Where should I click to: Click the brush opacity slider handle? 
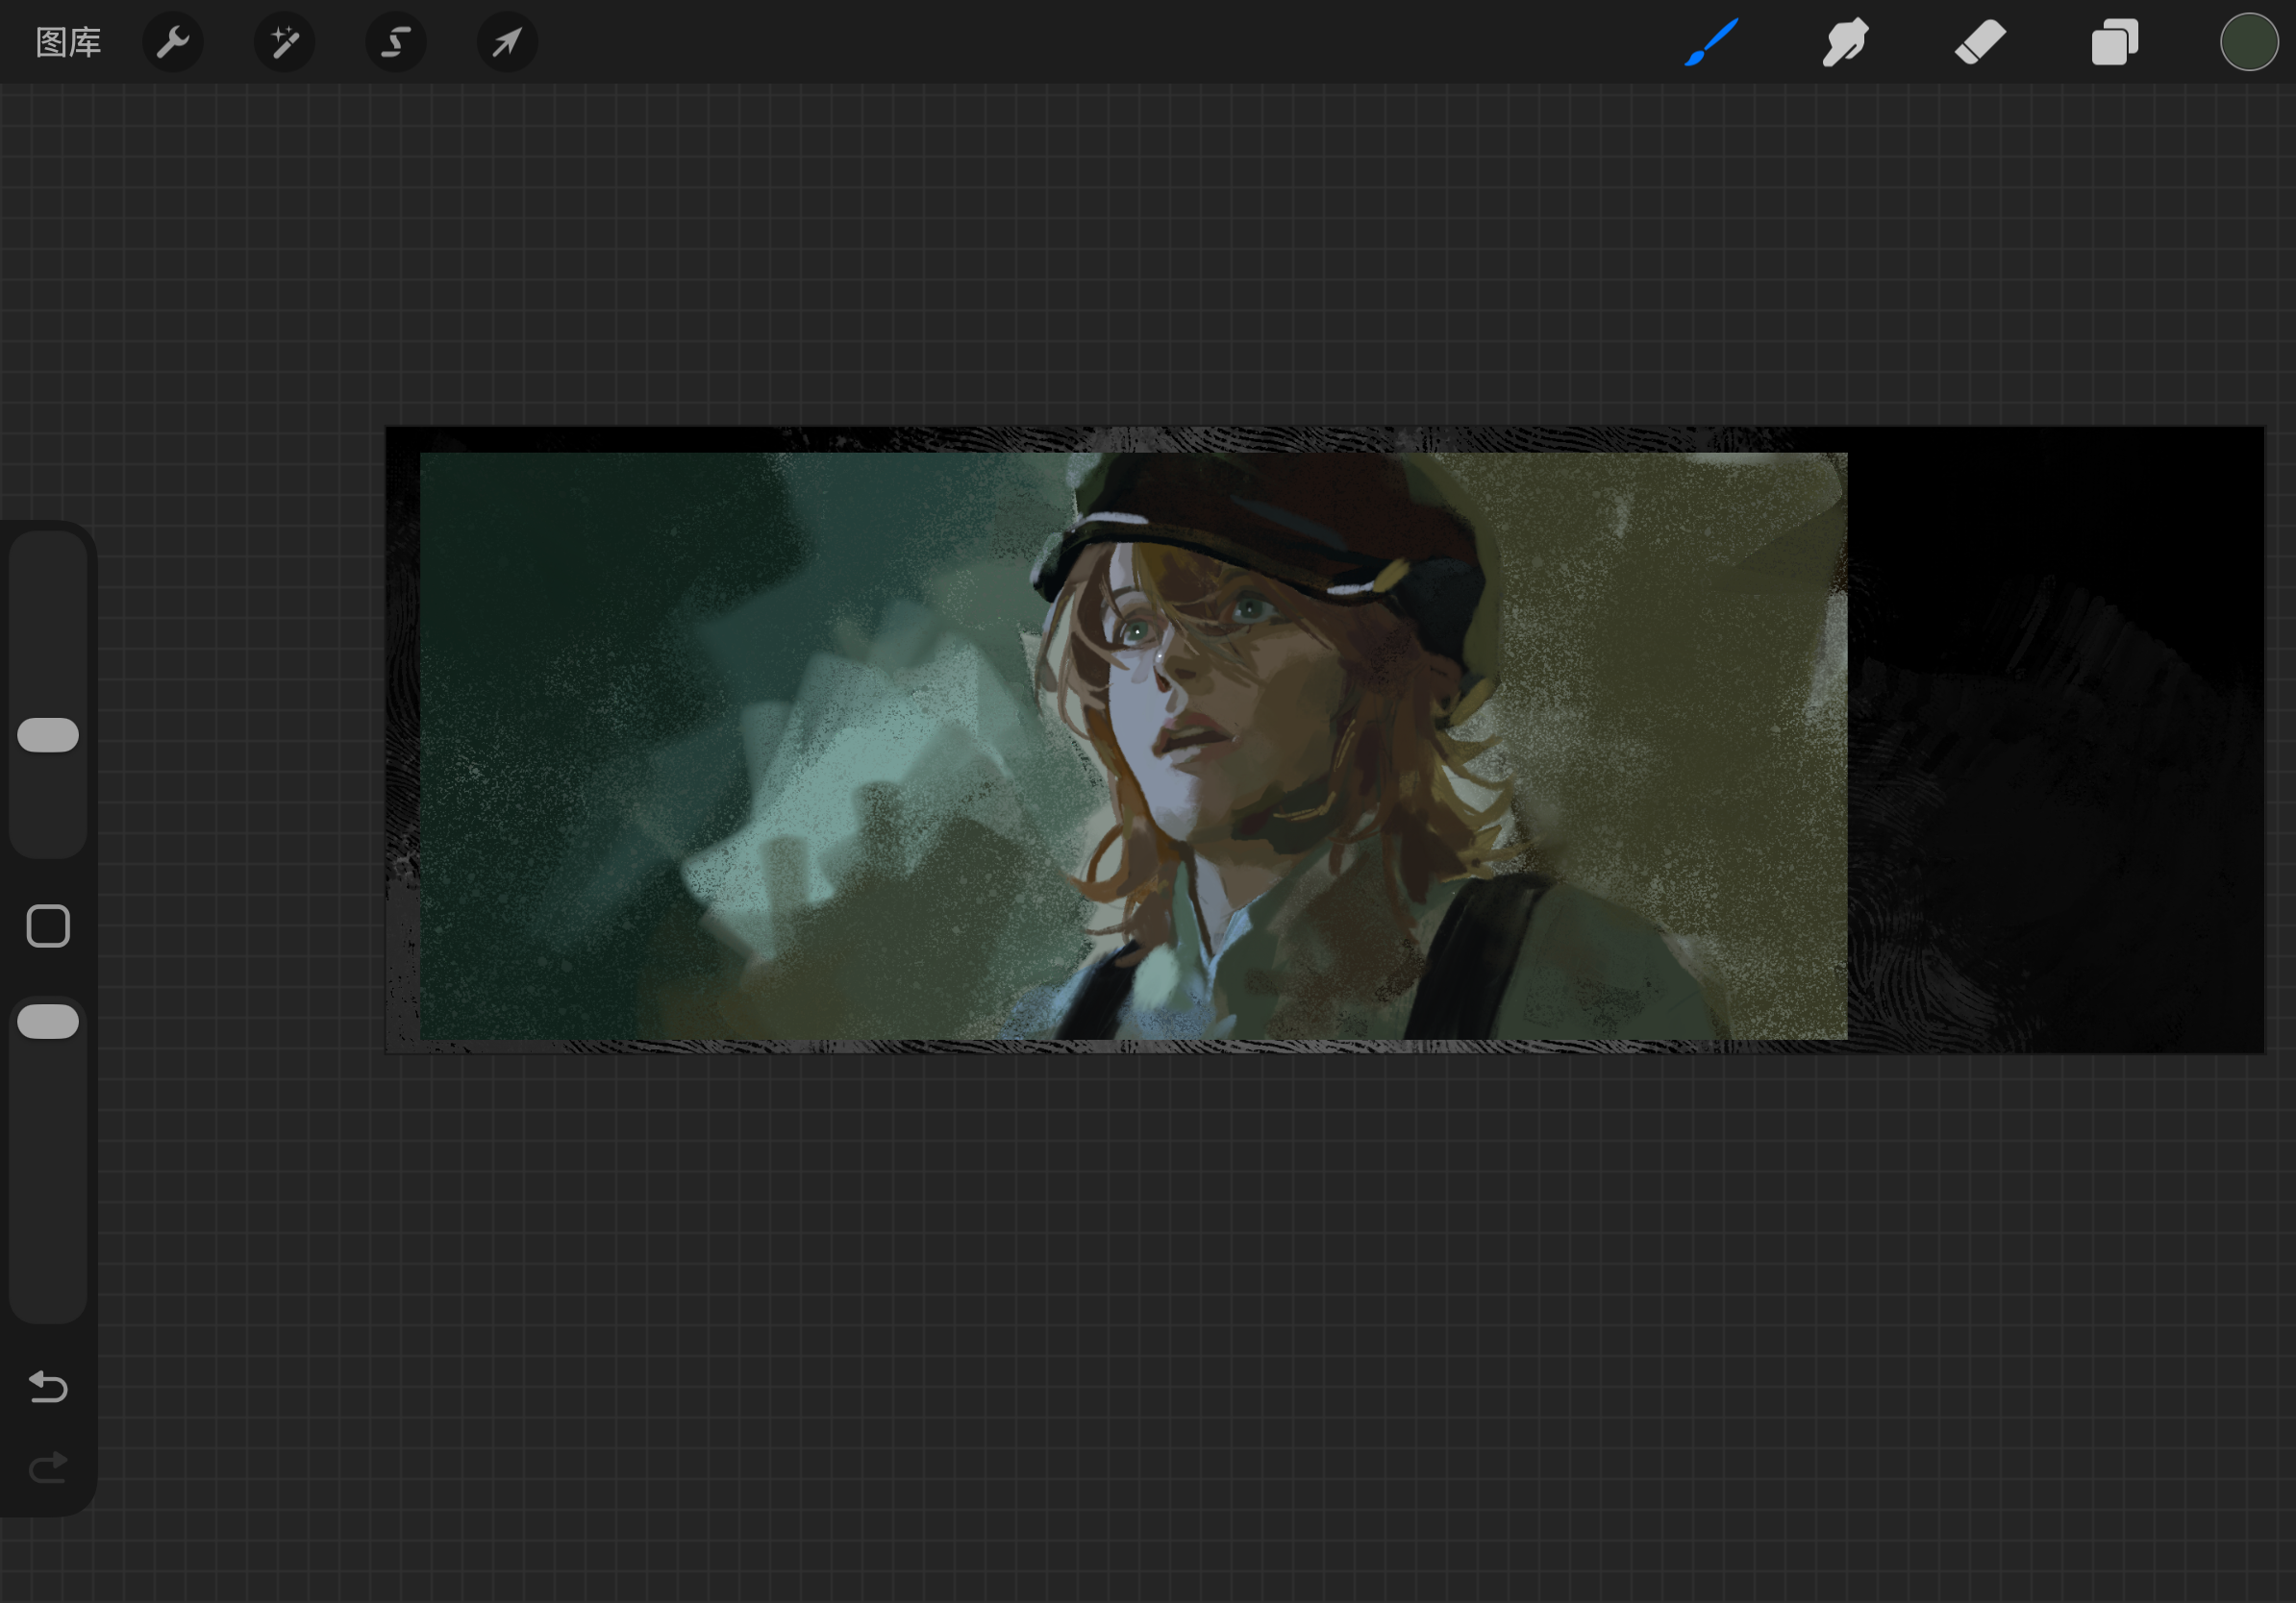(48, 1022)
